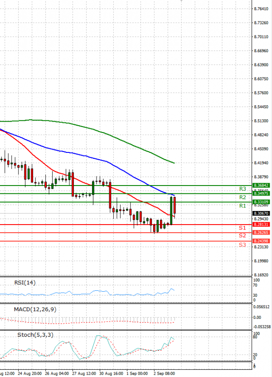Image resolution: width=272 pixels, height=377 pixels.
Task: Click the S2 price tag 8.26265
Action: (x=261, y=233)
